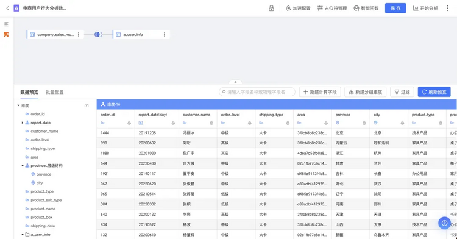Open the options menu of company_sales_rec table node

[x=79, y=34]
